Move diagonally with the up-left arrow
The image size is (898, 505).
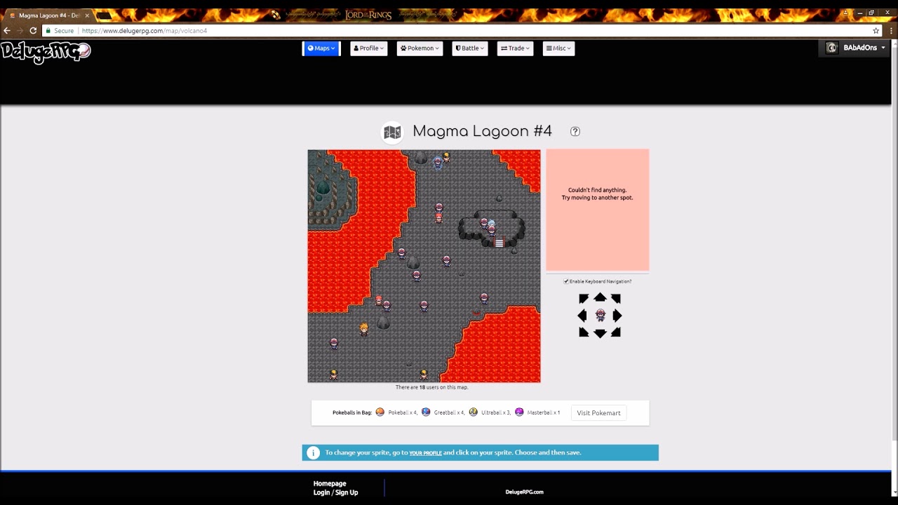pyautogui.click(x=584, y=299)
